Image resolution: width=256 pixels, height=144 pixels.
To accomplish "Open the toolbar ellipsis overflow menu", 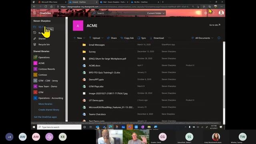I will (170, 38).
